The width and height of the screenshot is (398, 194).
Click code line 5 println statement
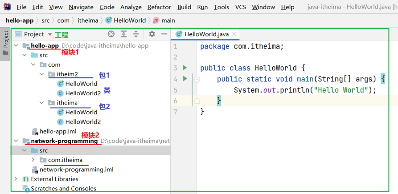(x=305, y=90)
